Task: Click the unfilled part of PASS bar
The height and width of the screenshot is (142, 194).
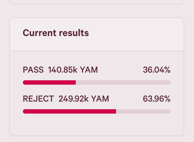Action: (123, 82)
